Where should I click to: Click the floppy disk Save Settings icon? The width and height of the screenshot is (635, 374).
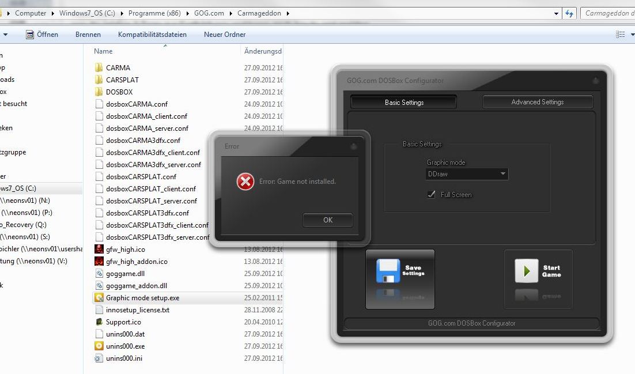tap(388, 271)
